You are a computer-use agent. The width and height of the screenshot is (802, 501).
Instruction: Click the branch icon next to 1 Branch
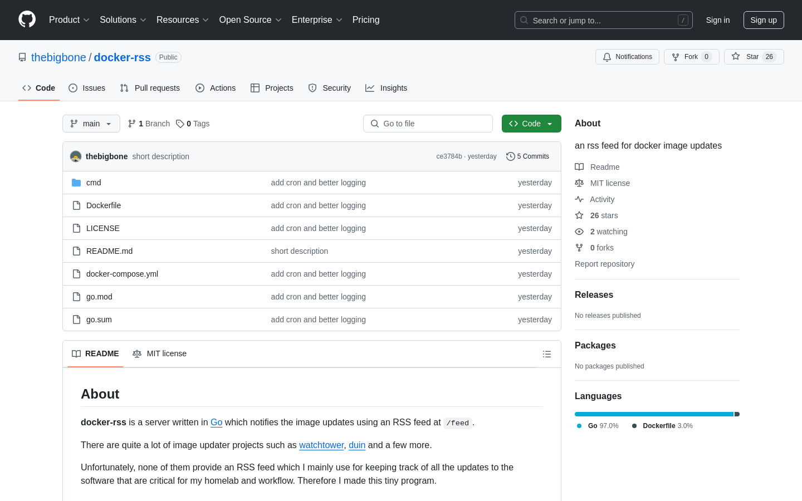click(x=132, y=124)
